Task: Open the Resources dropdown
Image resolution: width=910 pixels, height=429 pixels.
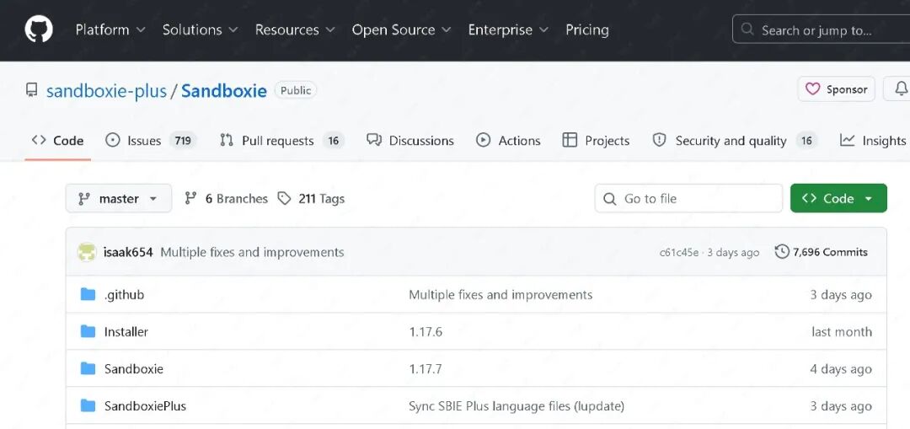Action: coord(295,29)
